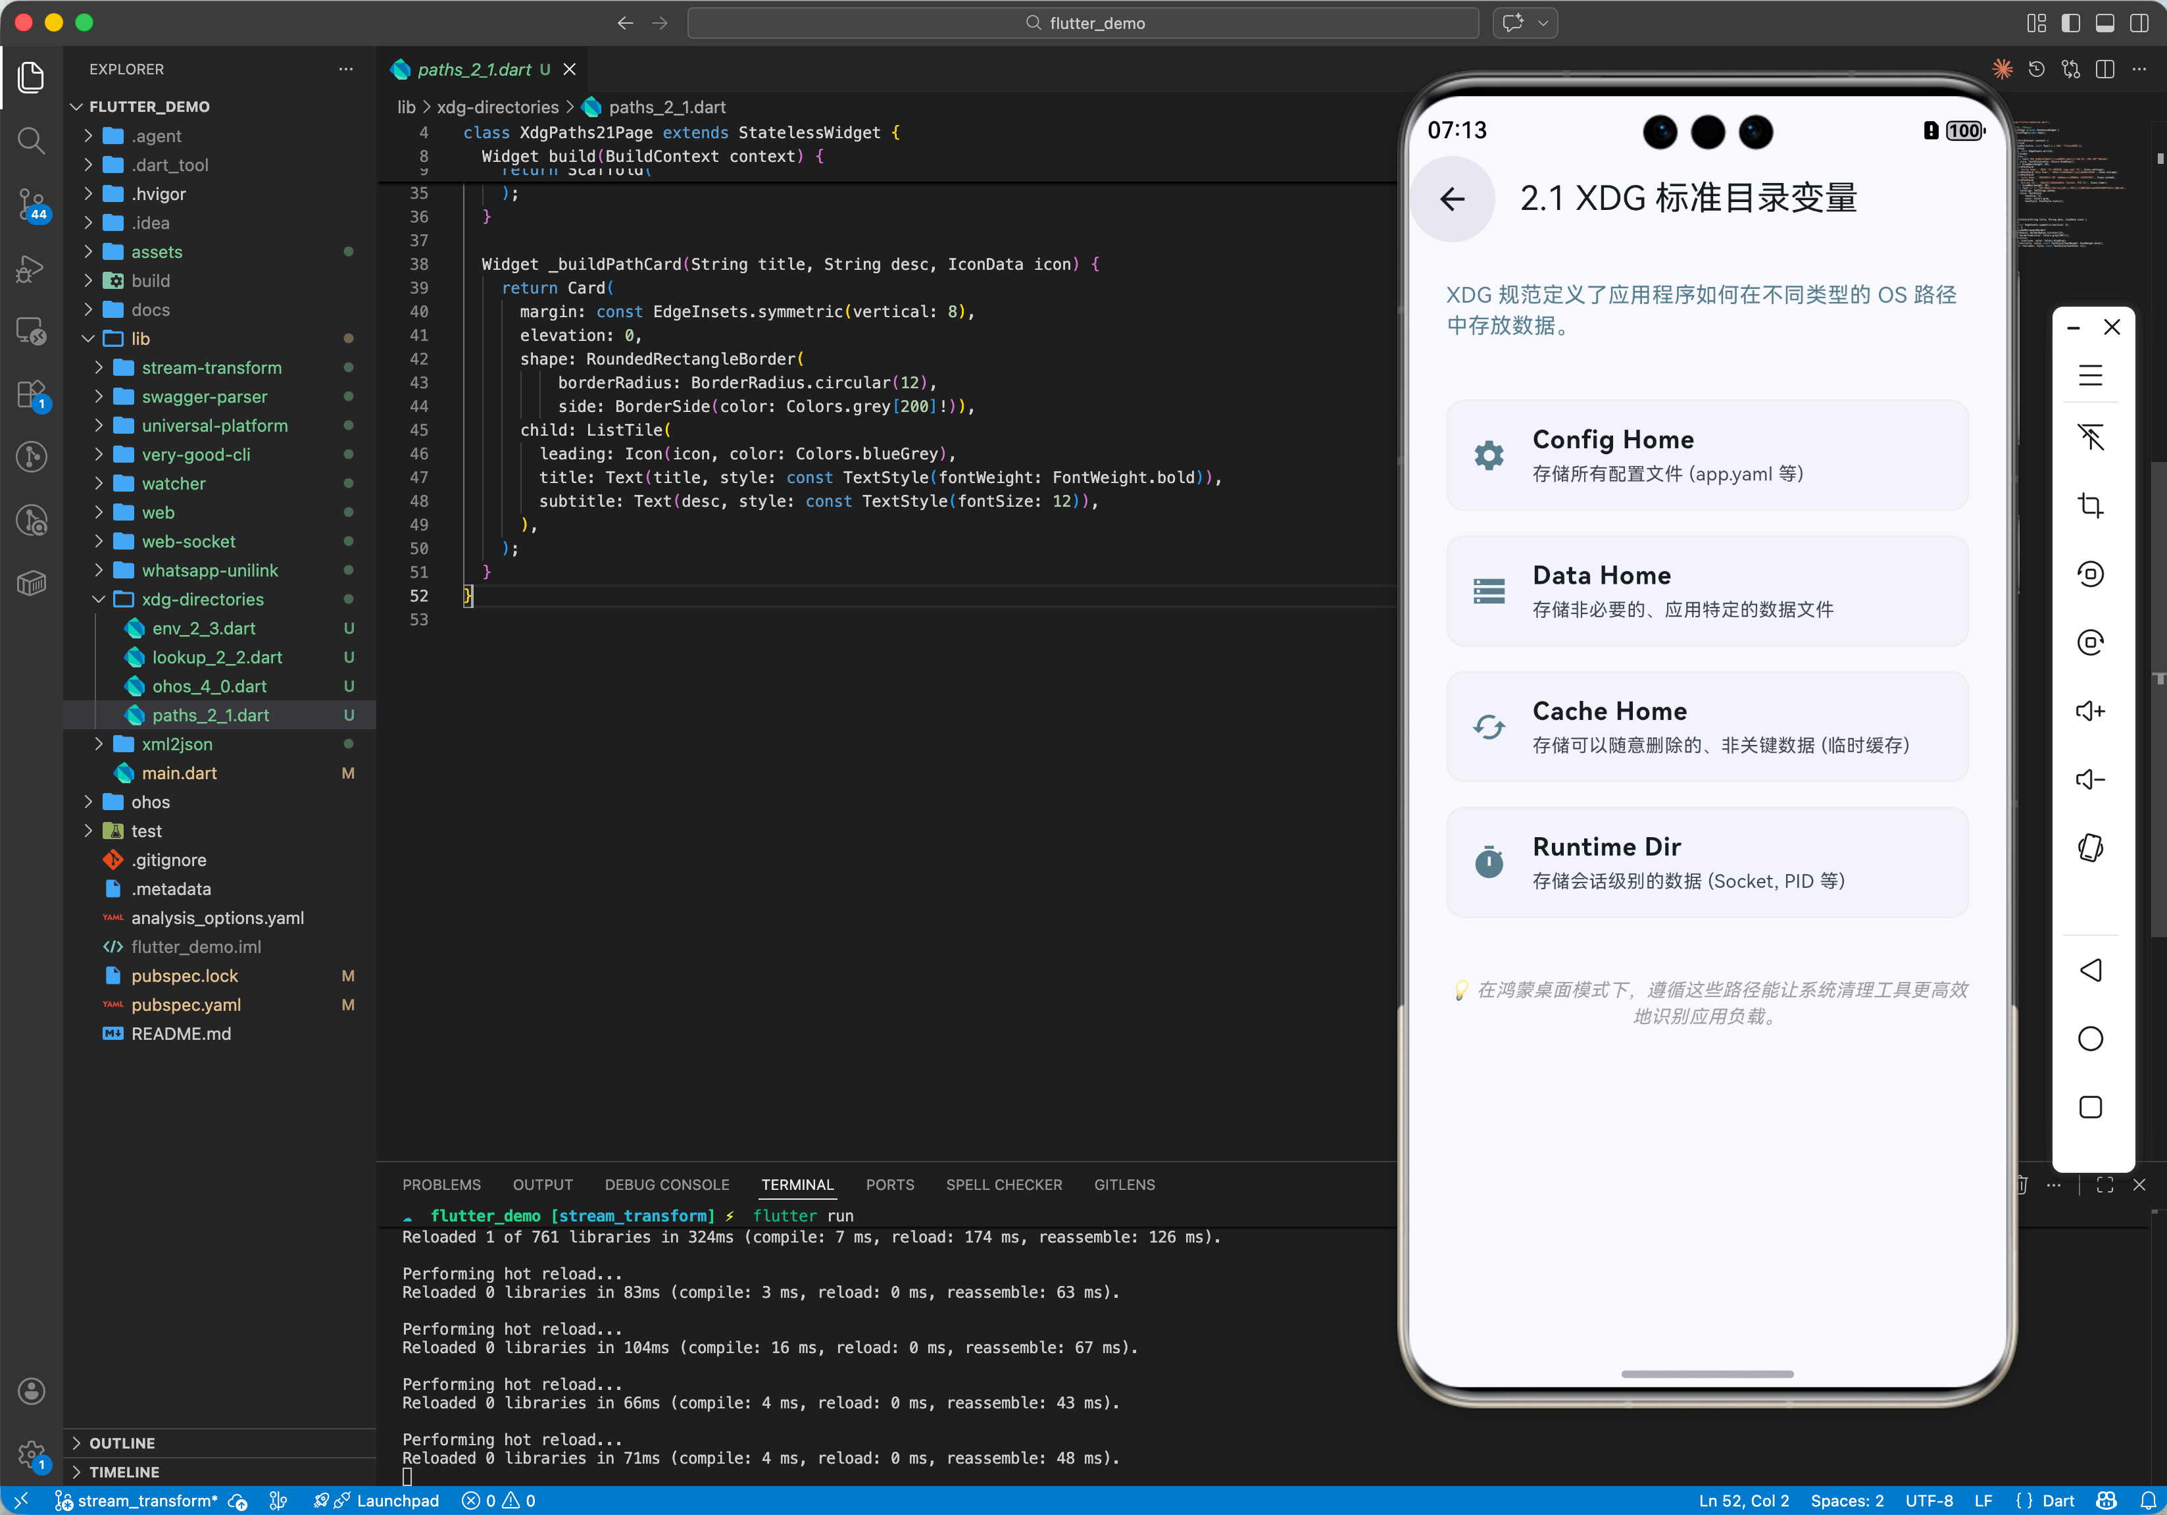Toggle the bottom panel visibility
The height and width of the screenshot is (1515, 2167).
pos(2104,22)
